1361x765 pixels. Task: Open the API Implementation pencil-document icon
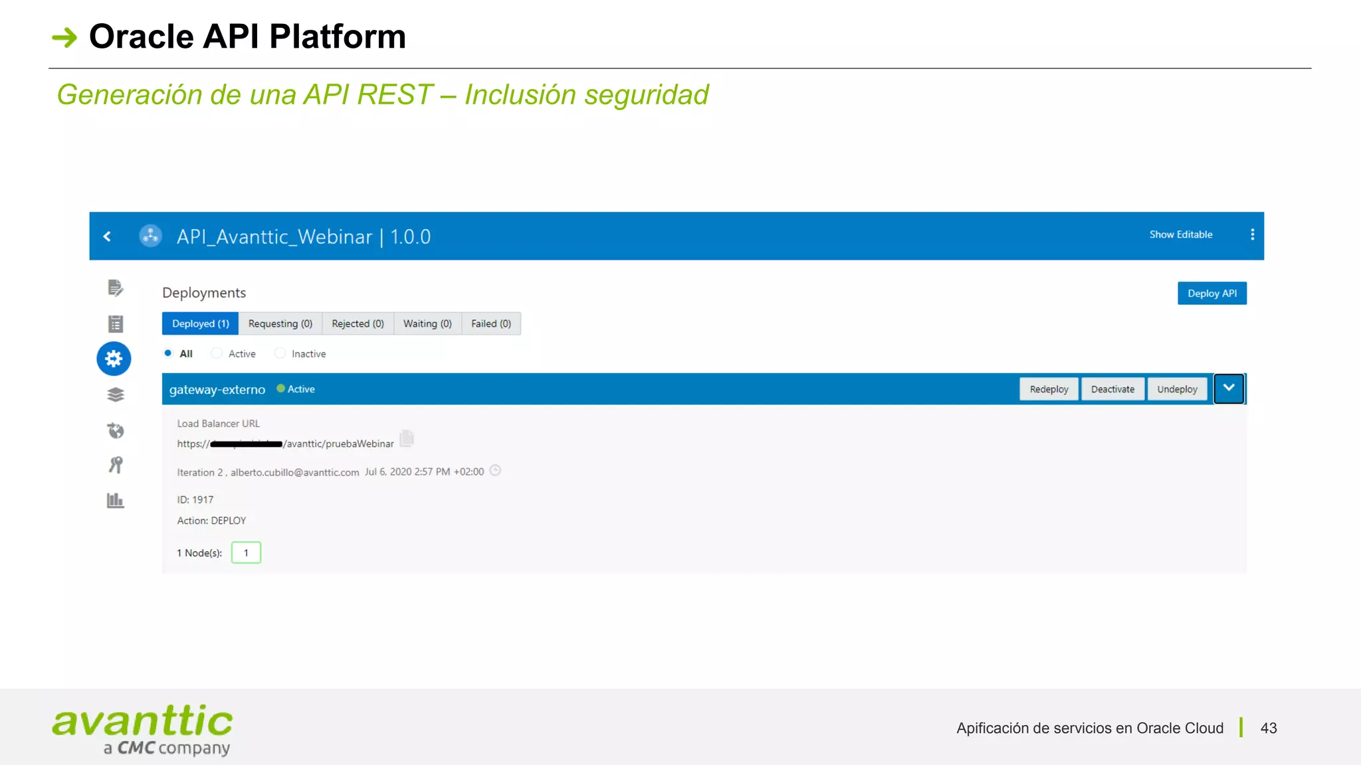point(116,288)
